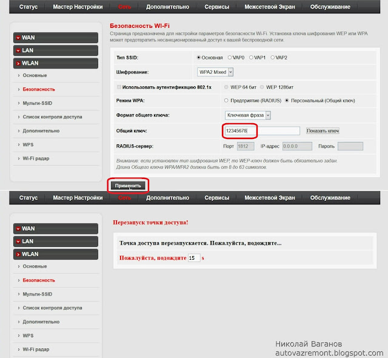The height and width of the screenshot is (358, 388).
Task: Open Межсетевой Экран in the lower navigation bar
Action: coord(270,198)
